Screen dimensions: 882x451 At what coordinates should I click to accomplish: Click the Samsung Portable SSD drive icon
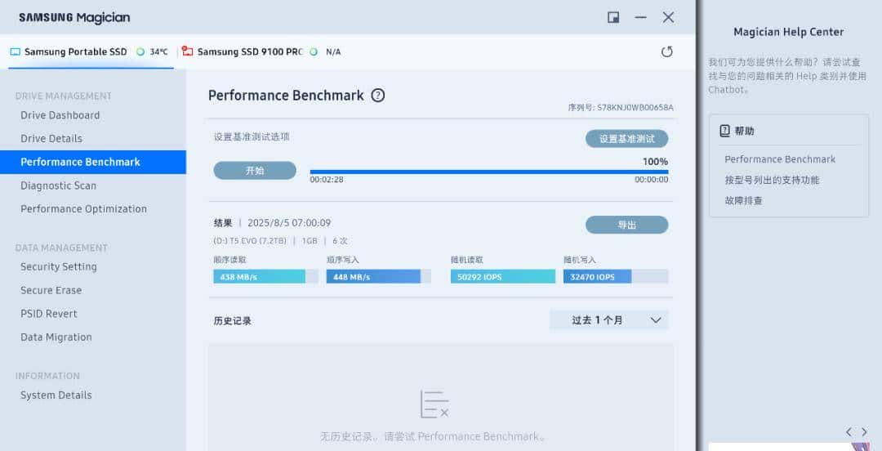(x=16, y=51)
